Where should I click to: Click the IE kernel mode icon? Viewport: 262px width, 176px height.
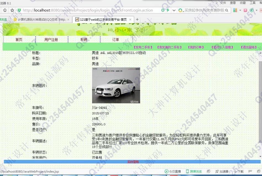(259, 171)
